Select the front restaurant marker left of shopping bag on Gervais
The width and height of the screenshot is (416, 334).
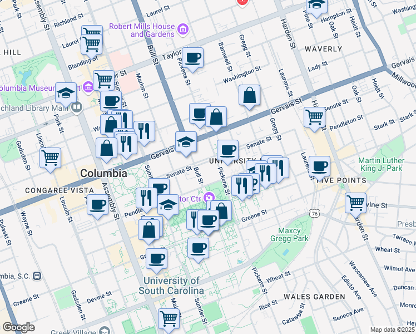tap(127, 144)
